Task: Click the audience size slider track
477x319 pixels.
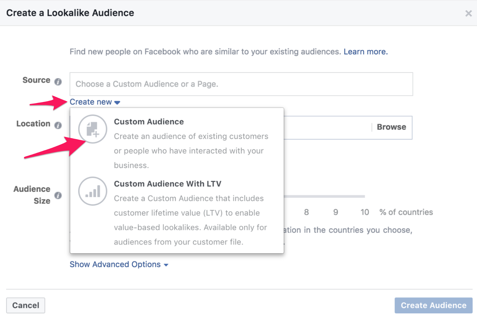Action: 324,196
